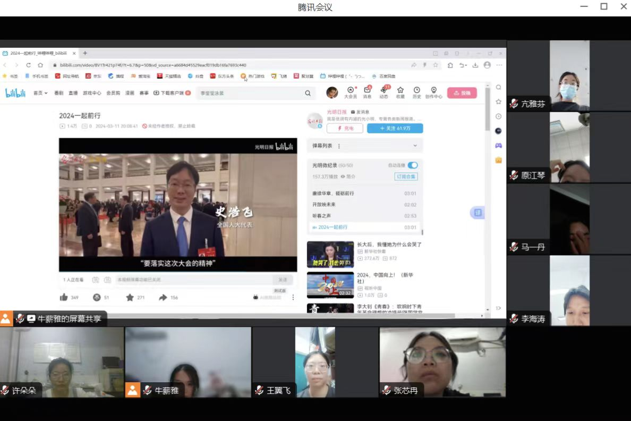Open the 长大后，我懂她为什么会哭了 video thumbnail
This screenshot has width=631, height=421.
(330, 254)
